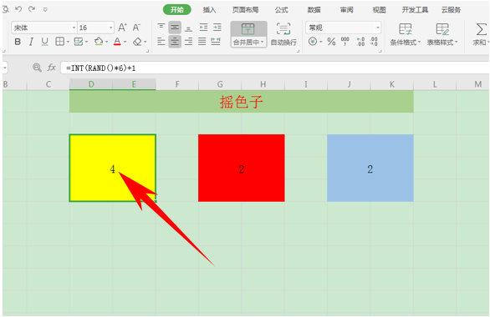
Task: Toggle italic formatting
Action: (31, 42)
